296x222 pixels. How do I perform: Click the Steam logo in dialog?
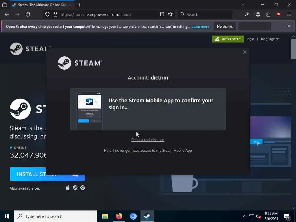click(x=80, y=63)
